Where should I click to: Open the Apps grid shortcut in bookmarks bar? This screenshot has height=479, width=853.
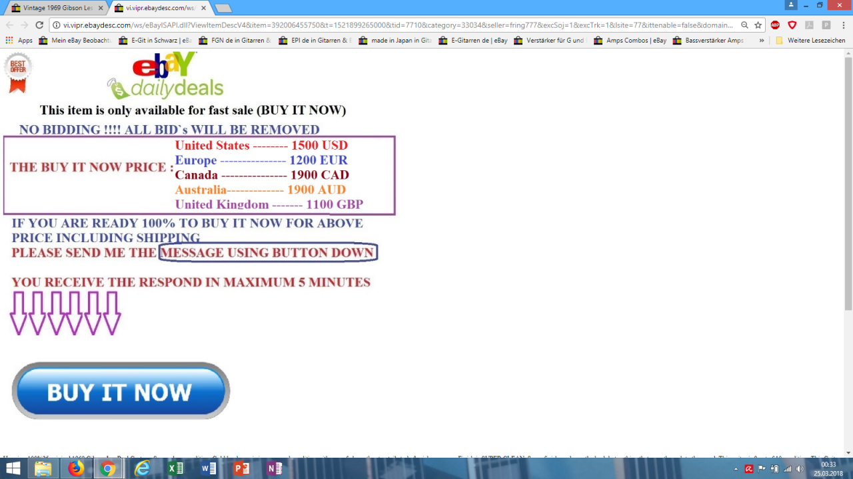19,41
